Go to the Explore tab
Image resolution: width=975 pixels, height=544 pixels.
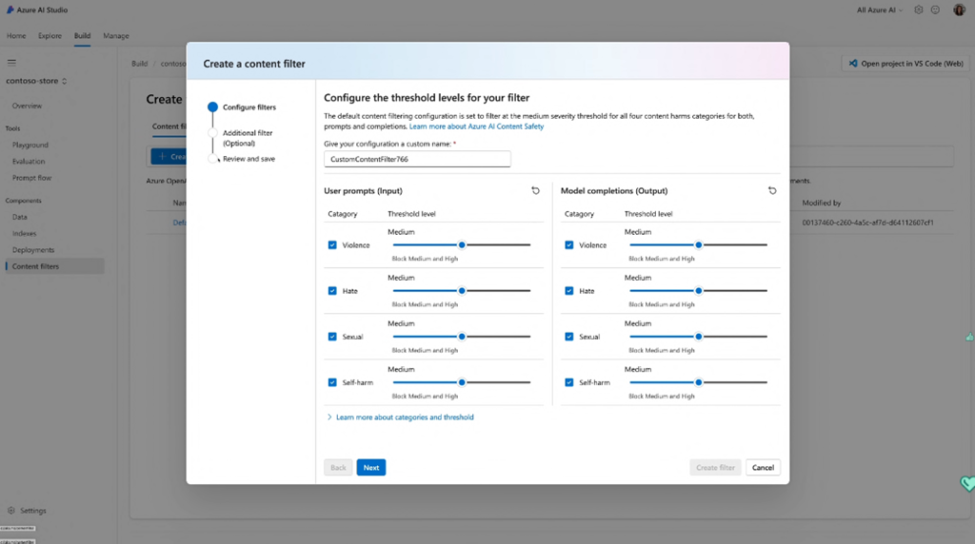point(50,36)
